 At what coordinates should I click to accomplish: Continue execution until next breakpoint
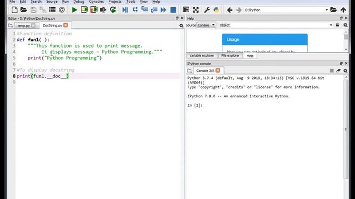(164, 10)
